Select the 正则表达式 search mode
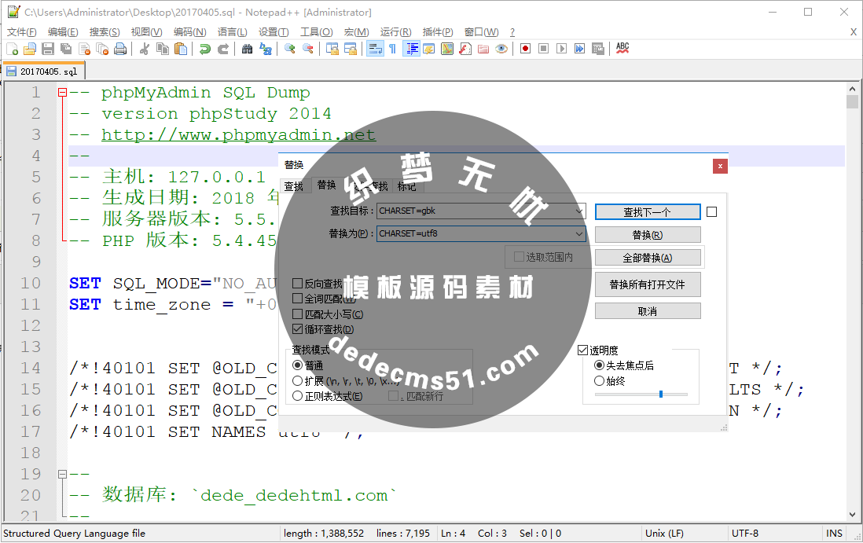Image resolution: width=863 pixels, height=543 pixels. pyautogui.click(x=299, y=395)
